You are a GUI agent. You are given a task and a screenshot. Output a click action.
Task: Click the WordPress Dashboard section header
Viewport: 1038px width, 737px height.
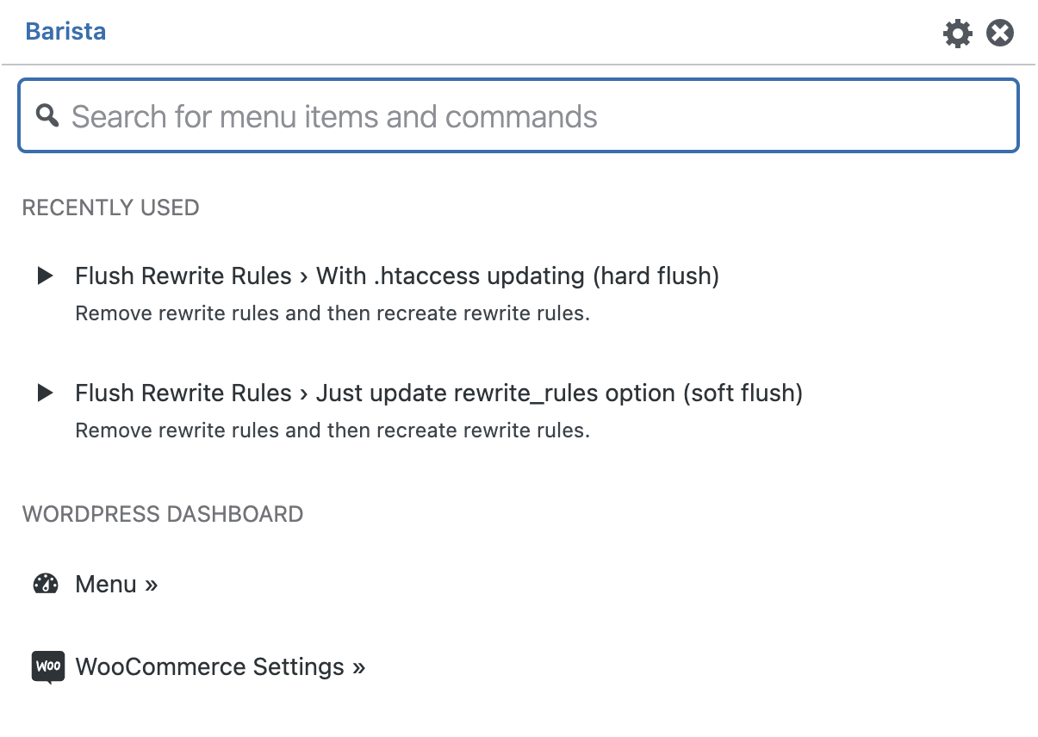[162, 514]
